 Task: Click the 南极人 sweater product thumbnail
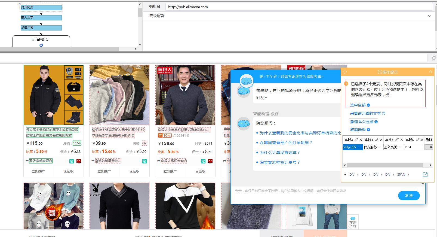coord(185,95)
